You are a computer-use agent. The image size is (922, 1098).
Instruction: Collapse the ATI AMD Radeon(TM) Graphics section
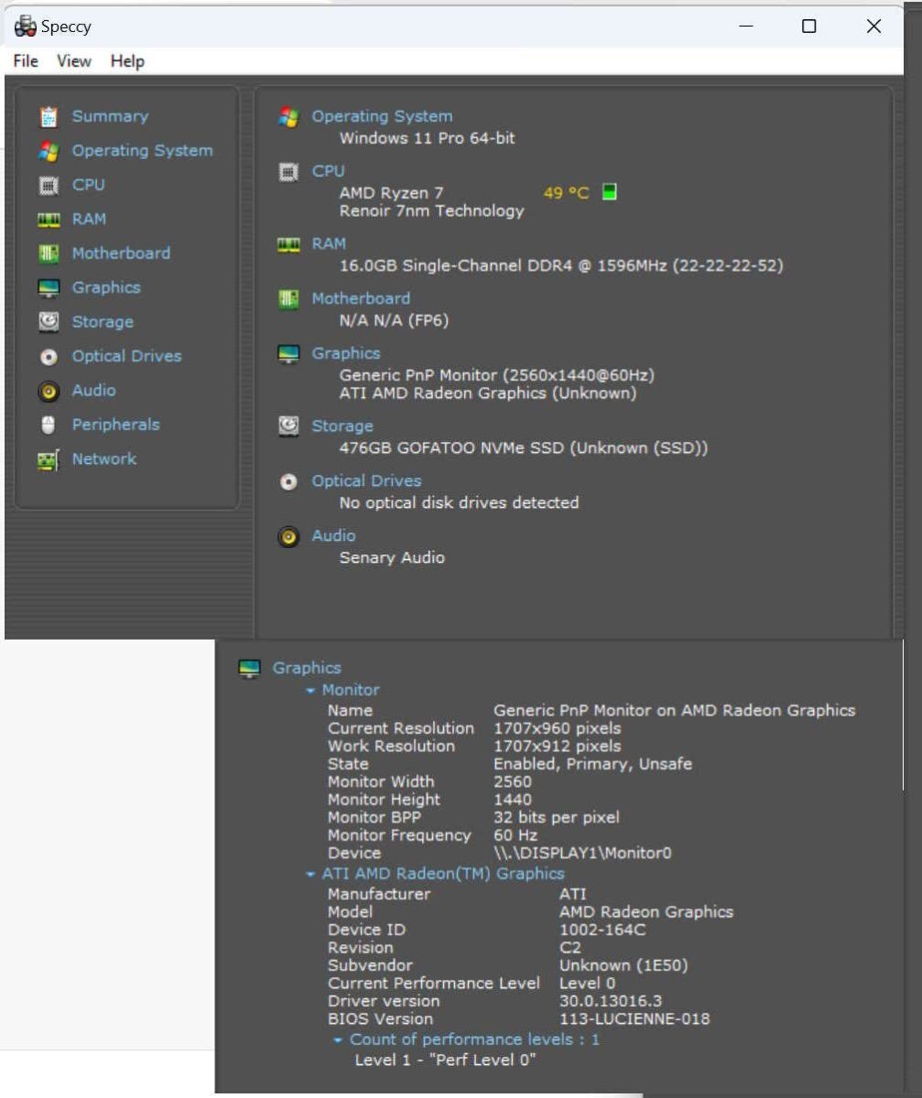311,875
